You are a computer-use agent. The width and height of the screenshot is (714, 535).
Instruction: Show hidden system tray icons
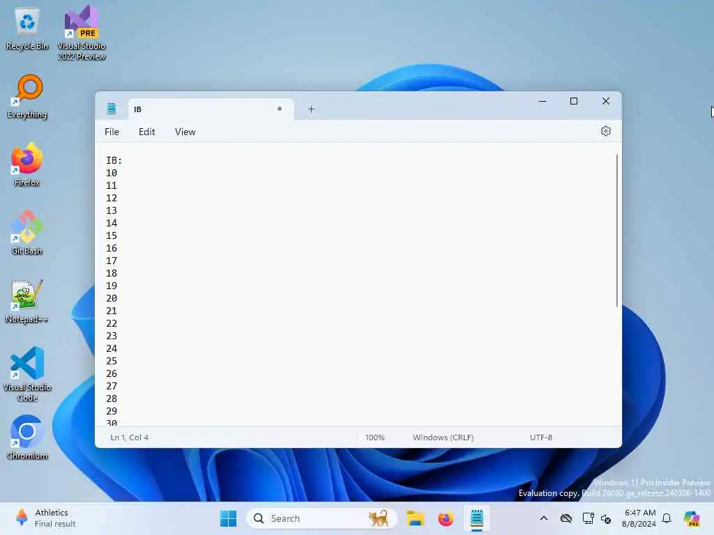544,518
